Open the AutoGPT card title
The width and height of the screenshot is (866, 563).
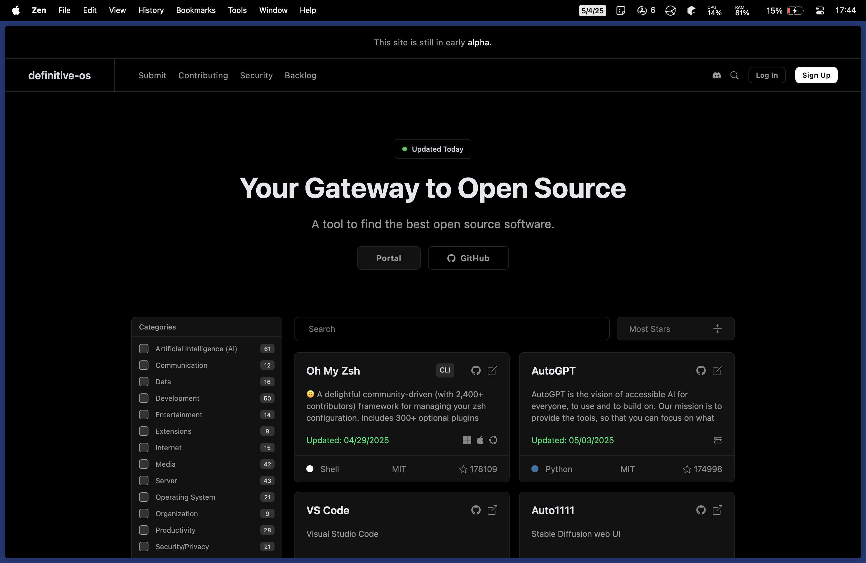pos(553,371)
